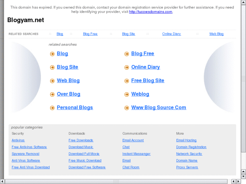Click the orange arrow icon beside Blog
This screenshot has width=246, height=184.
point(52,54)
